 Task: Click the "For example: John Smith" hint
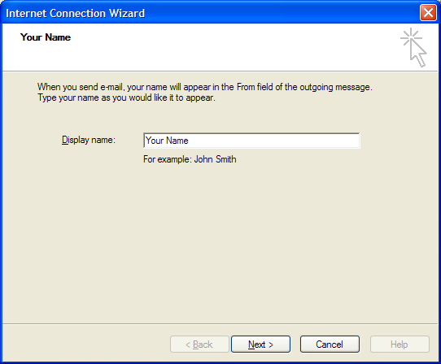190,159
